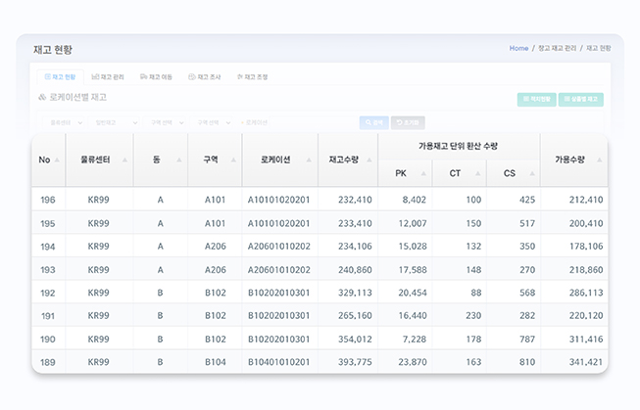Click PK value 7,228

[415, 340]
